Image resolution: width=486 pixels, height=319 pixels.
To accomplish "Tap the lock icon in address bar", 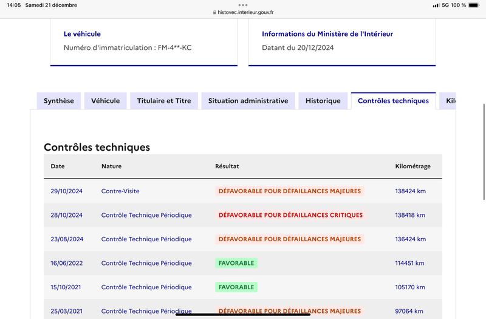I will pos(214,12).
